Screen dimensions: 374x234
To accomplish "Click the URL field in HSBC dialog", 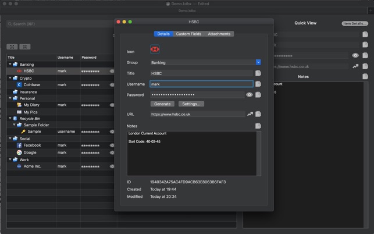I will [x=198, y=114].
